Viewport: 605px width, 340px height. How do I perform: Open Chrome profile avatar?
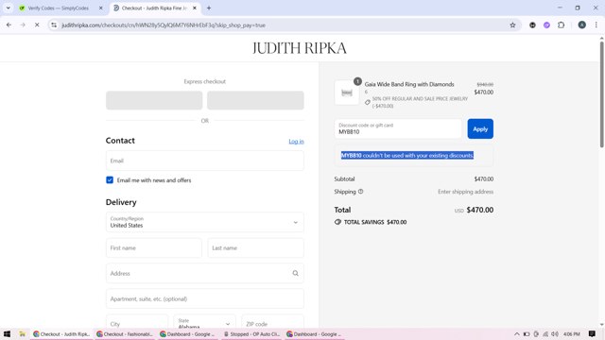point(582,25)
